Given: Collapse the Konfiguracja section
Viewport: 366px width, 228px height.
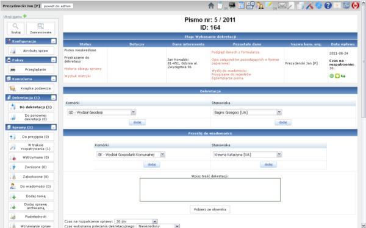Looking at the screenshot, I should (x=54, y=41).
